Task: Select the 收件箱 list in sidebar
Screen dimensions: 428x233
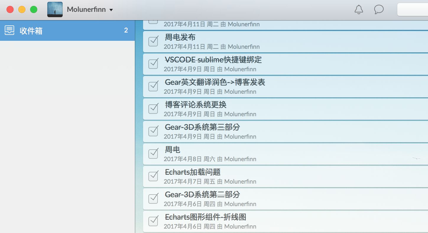Action: [x=67, y=30]
